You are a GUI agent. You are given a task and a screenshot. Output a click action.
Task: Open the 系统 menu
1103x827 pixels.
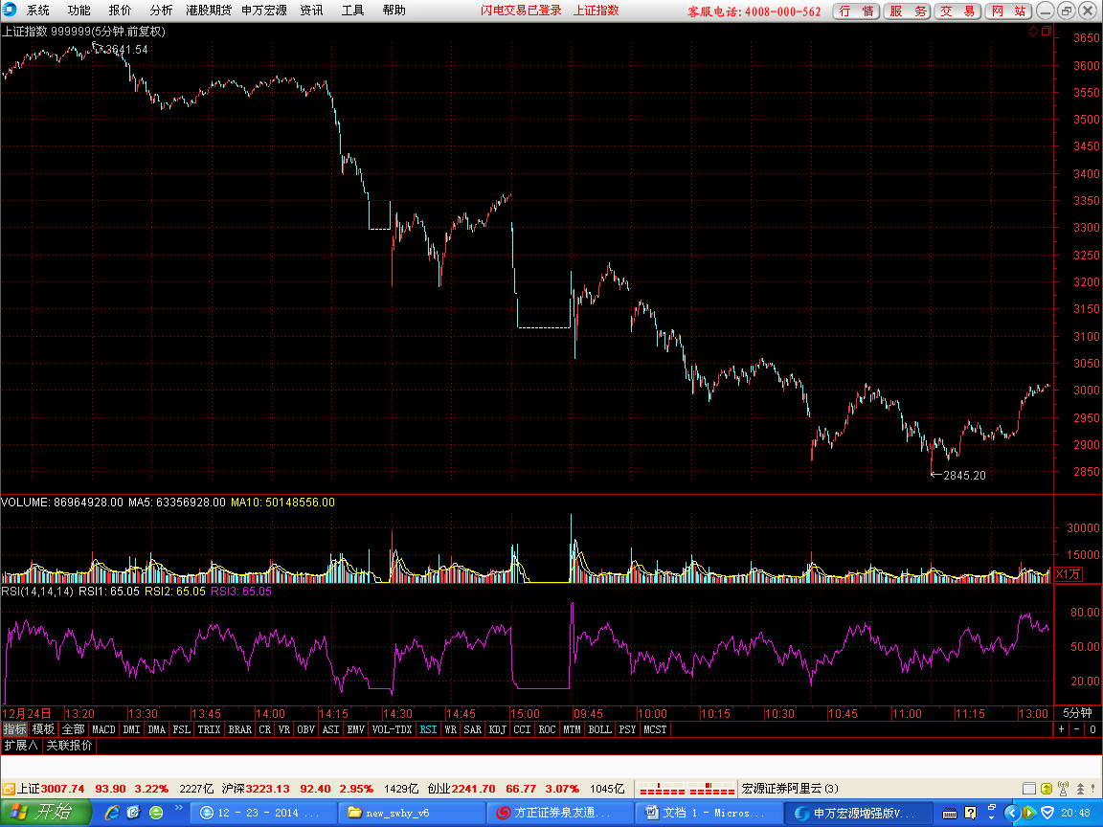38,10
